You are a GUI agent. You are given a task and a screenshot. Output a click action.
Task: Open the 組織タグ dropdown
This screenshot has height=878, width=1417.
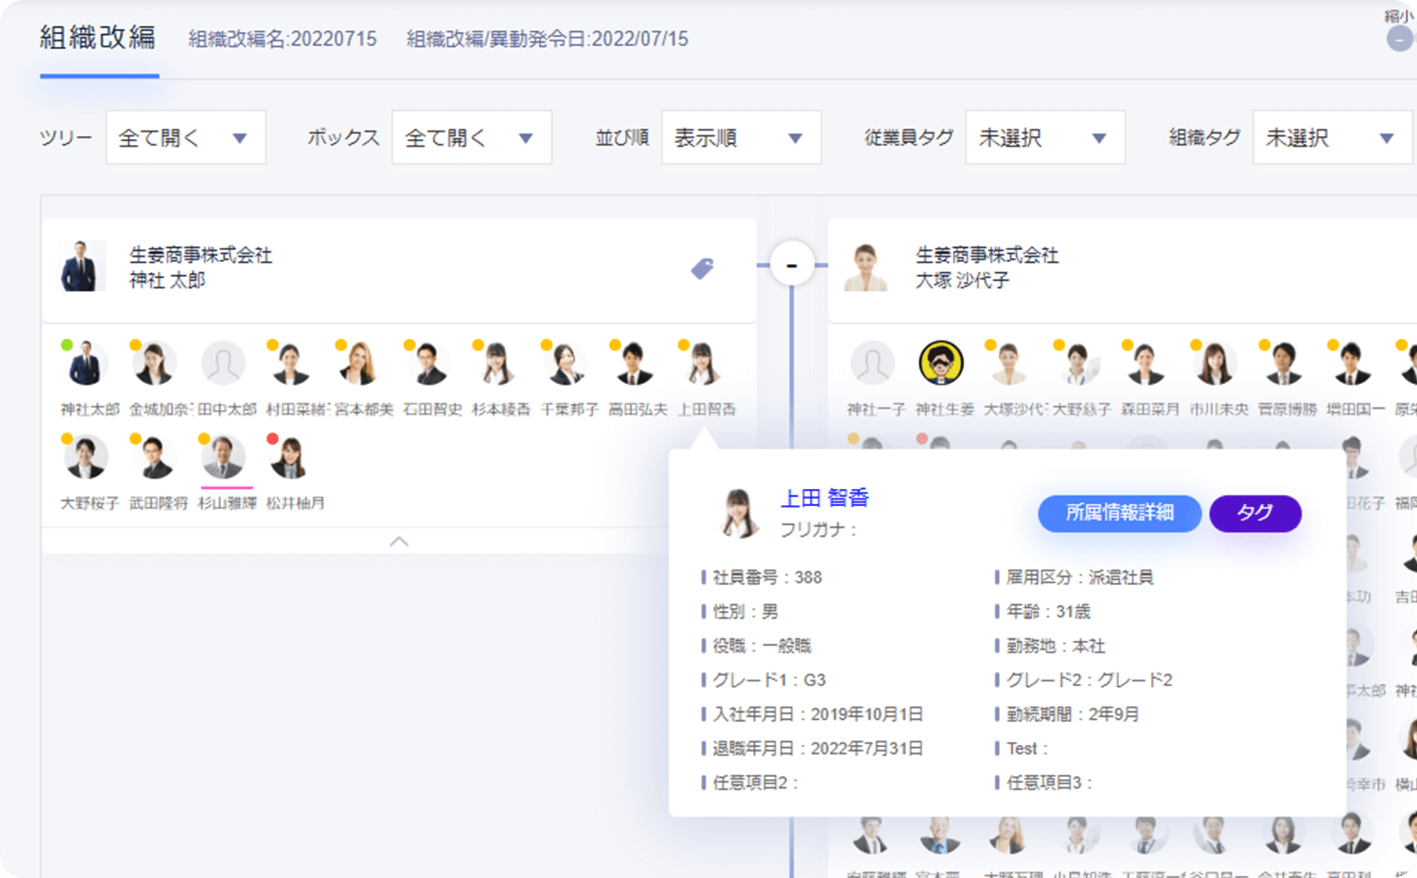point(1332,138)
